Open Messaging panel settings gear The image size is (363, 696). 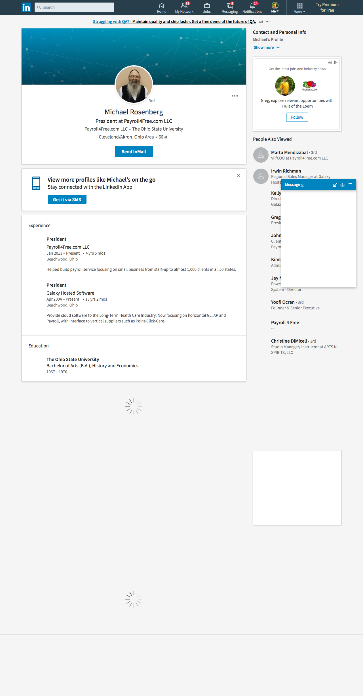[342, 185]
